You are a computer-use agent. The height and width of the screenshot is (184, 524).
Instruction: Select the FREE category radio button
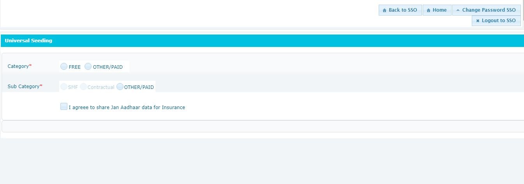point(64,67)
